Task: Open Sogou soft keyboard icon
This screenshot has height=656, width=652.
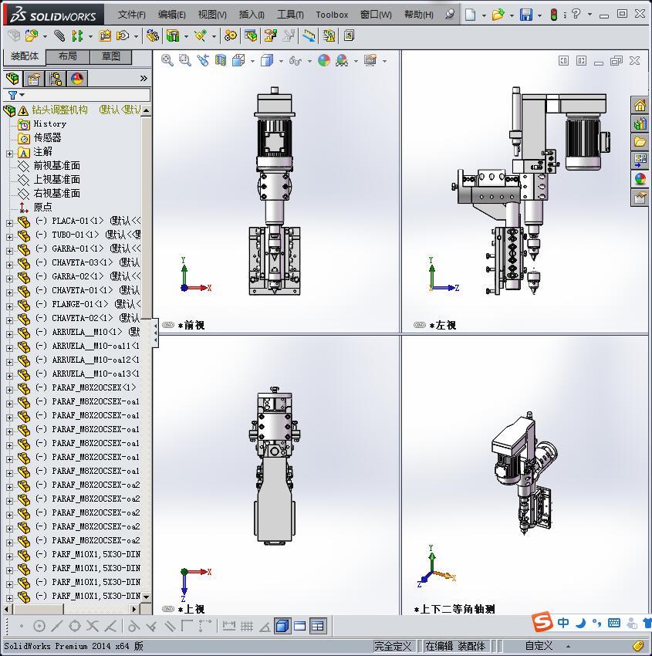Action: click(x=614, y=623)
